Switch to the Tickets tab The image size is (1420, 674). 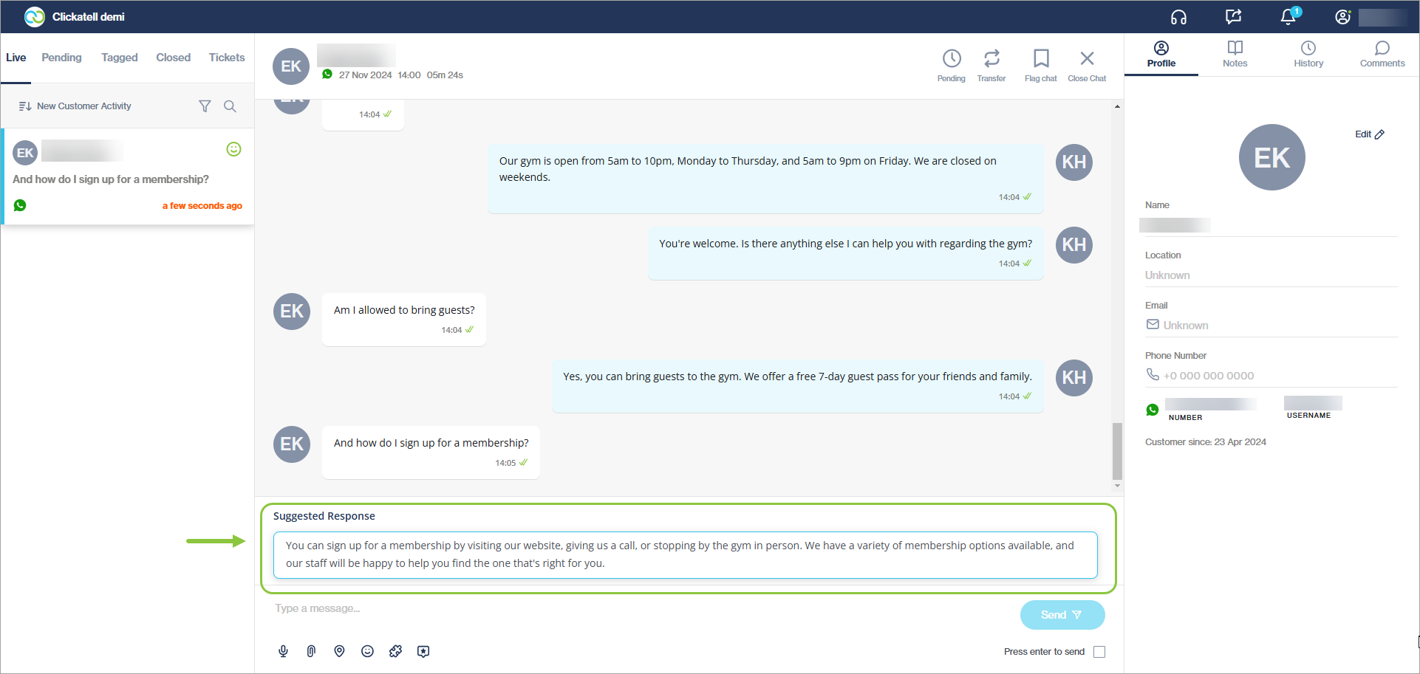pyautogui.click(x=226, y=58)
